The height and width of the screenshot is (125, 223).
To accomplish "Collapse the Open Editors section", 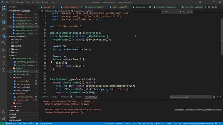I will click(15, 11).
